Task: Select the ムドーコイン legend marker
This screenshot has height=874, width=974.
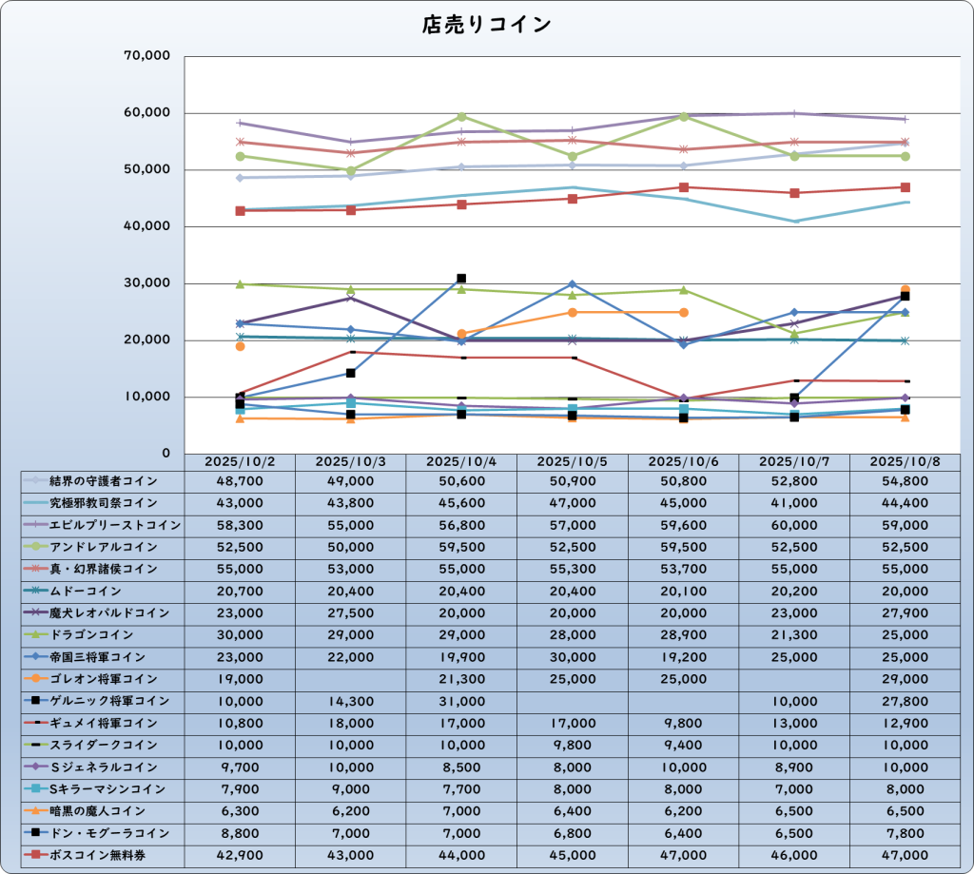Action: click(x=35, y=591)
